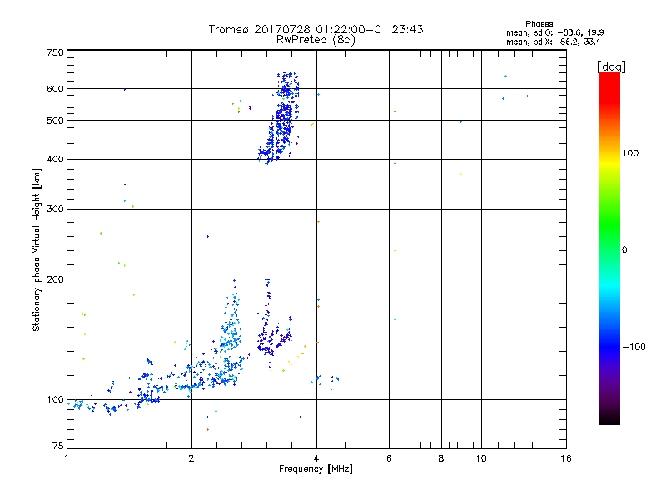Click the "mean, sd,X: 86.2, 33.4" line

pyautogui.click(x=554, y=42)
